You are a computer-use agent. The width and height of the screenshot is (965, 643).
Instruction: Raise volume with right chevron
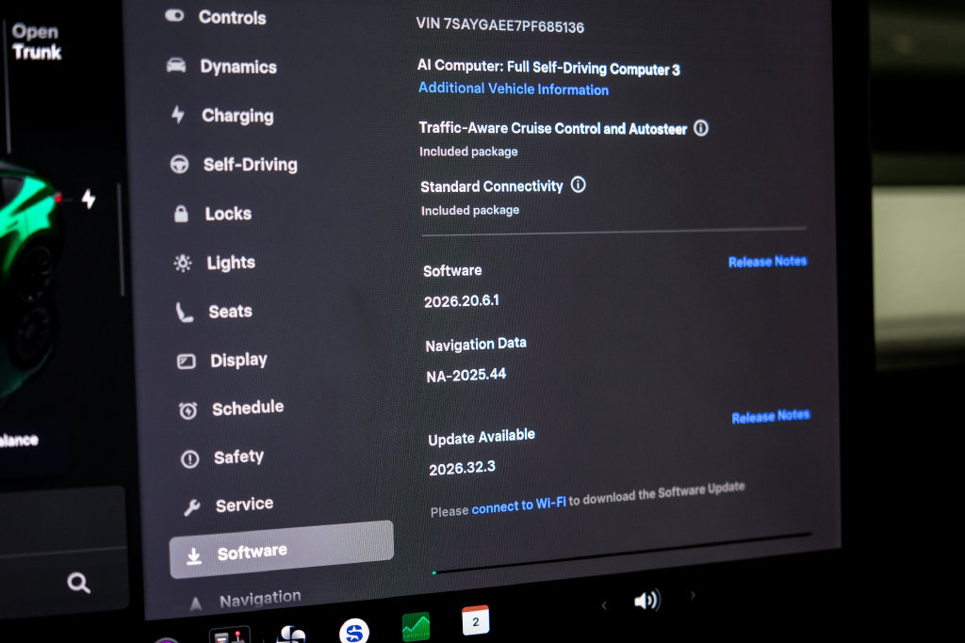(693, 595)
